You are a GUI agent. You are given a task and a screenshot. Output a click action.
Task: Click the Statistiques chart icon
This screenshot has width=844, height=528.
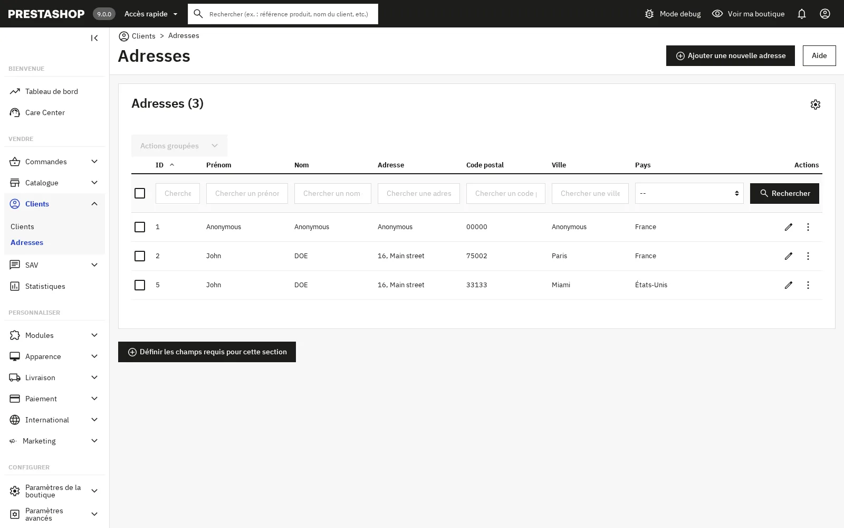point(15,286)
